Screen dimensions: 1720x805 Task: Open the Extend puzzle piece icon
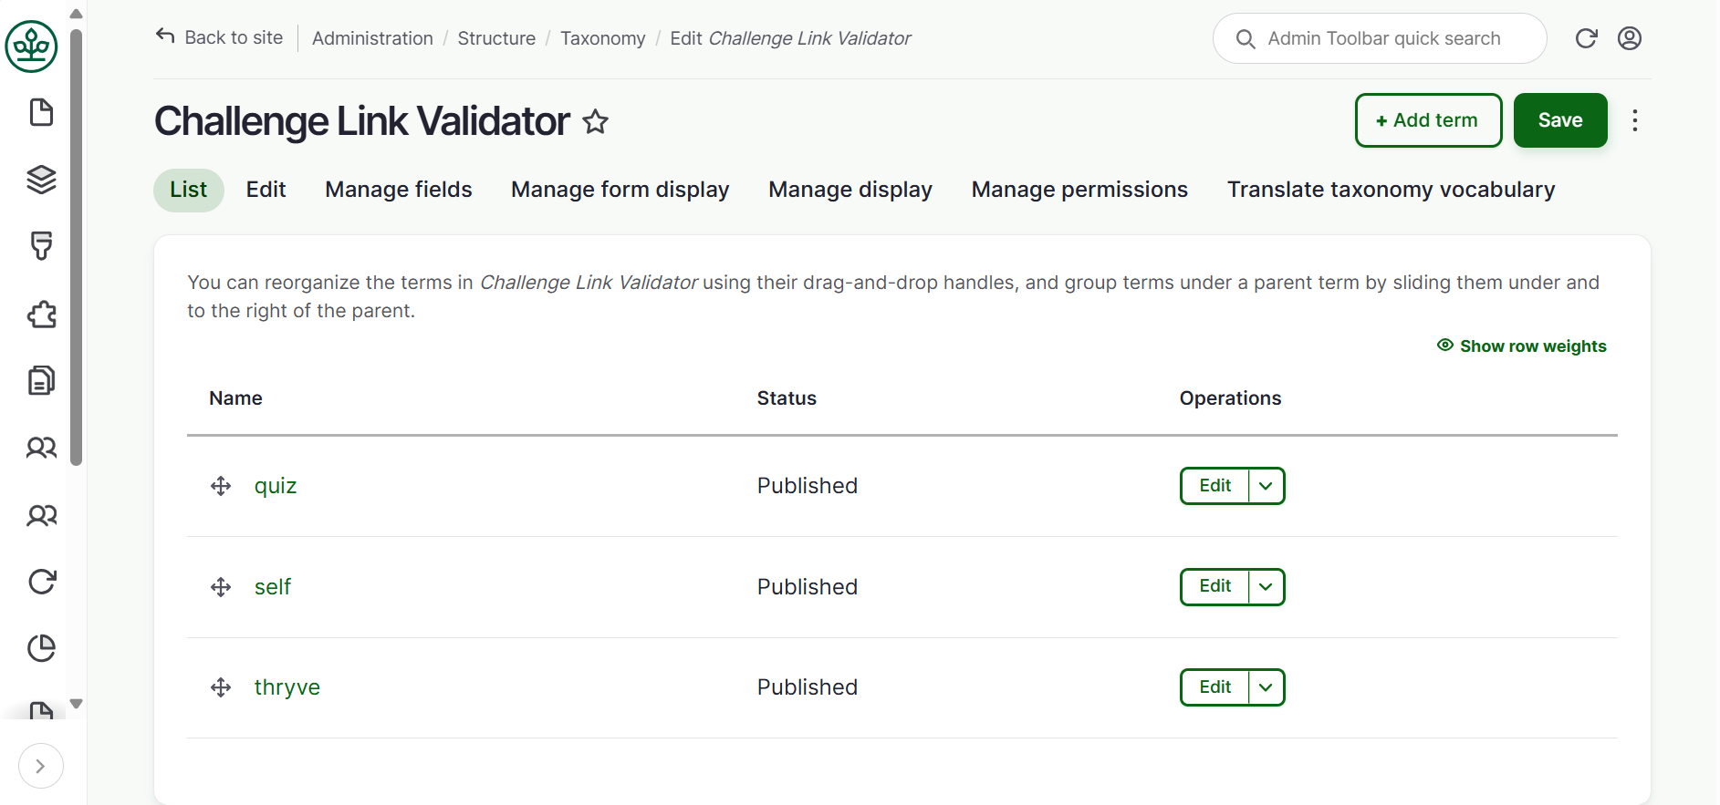pos(41,315)
